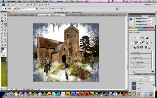Click the foreground color swatch in toolbox

click(x=3, y=49)
